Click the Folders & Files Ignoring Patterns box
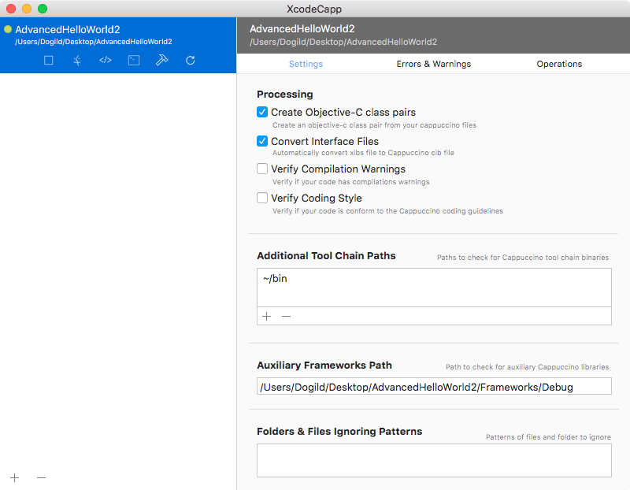The image size is (630, 490). pyautogui.click(x=435, y=461)
